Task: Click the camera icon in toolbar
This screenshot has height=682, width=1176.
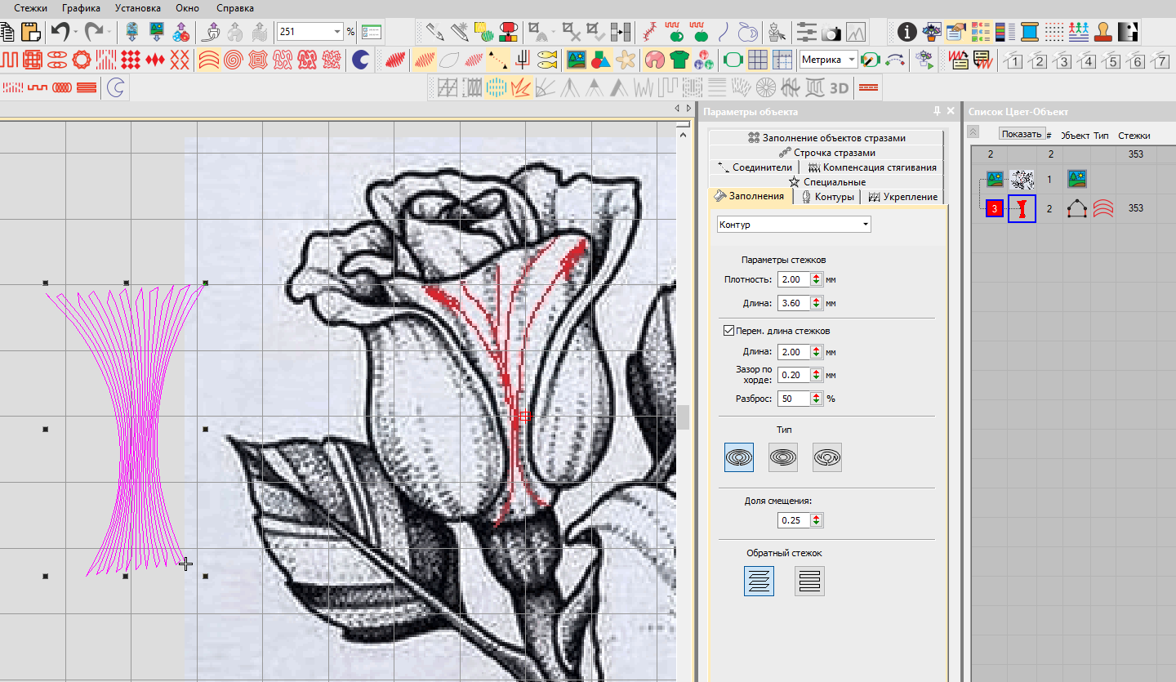Action: click(x=831, y=33)
